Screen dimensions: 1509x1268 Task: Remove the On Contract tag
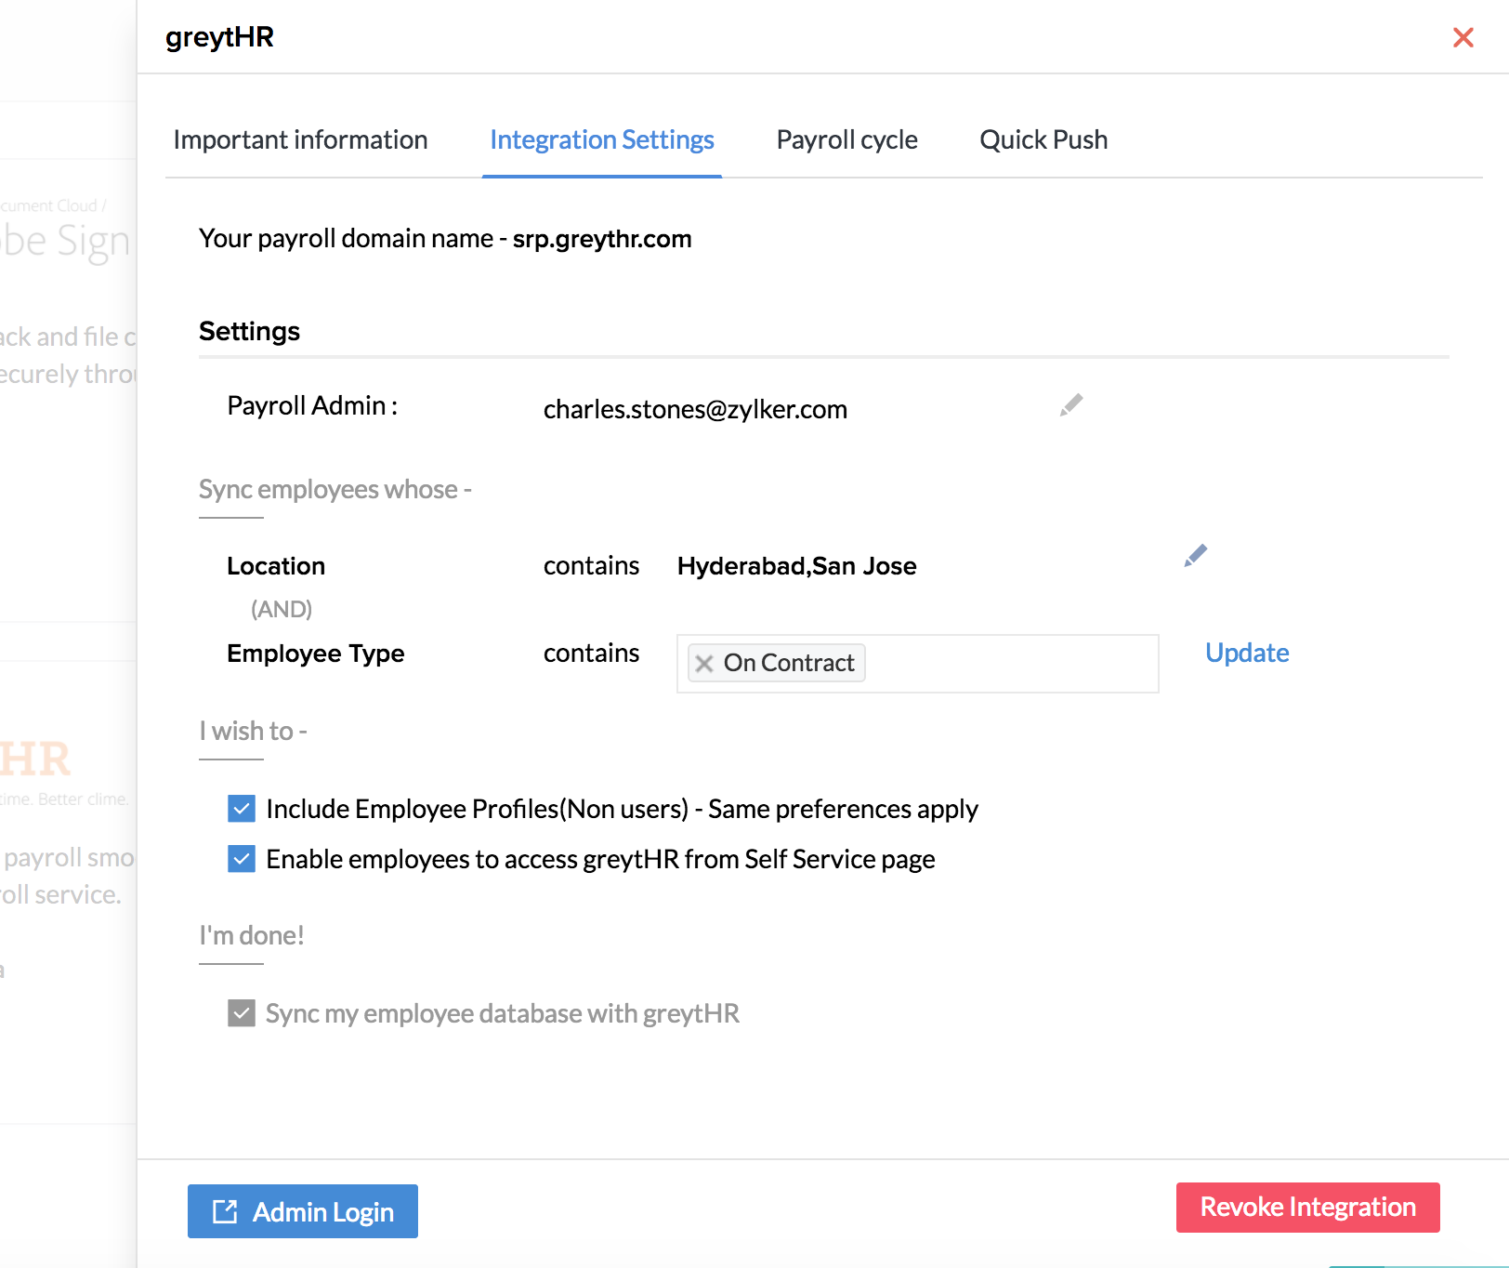coord(704,664)
